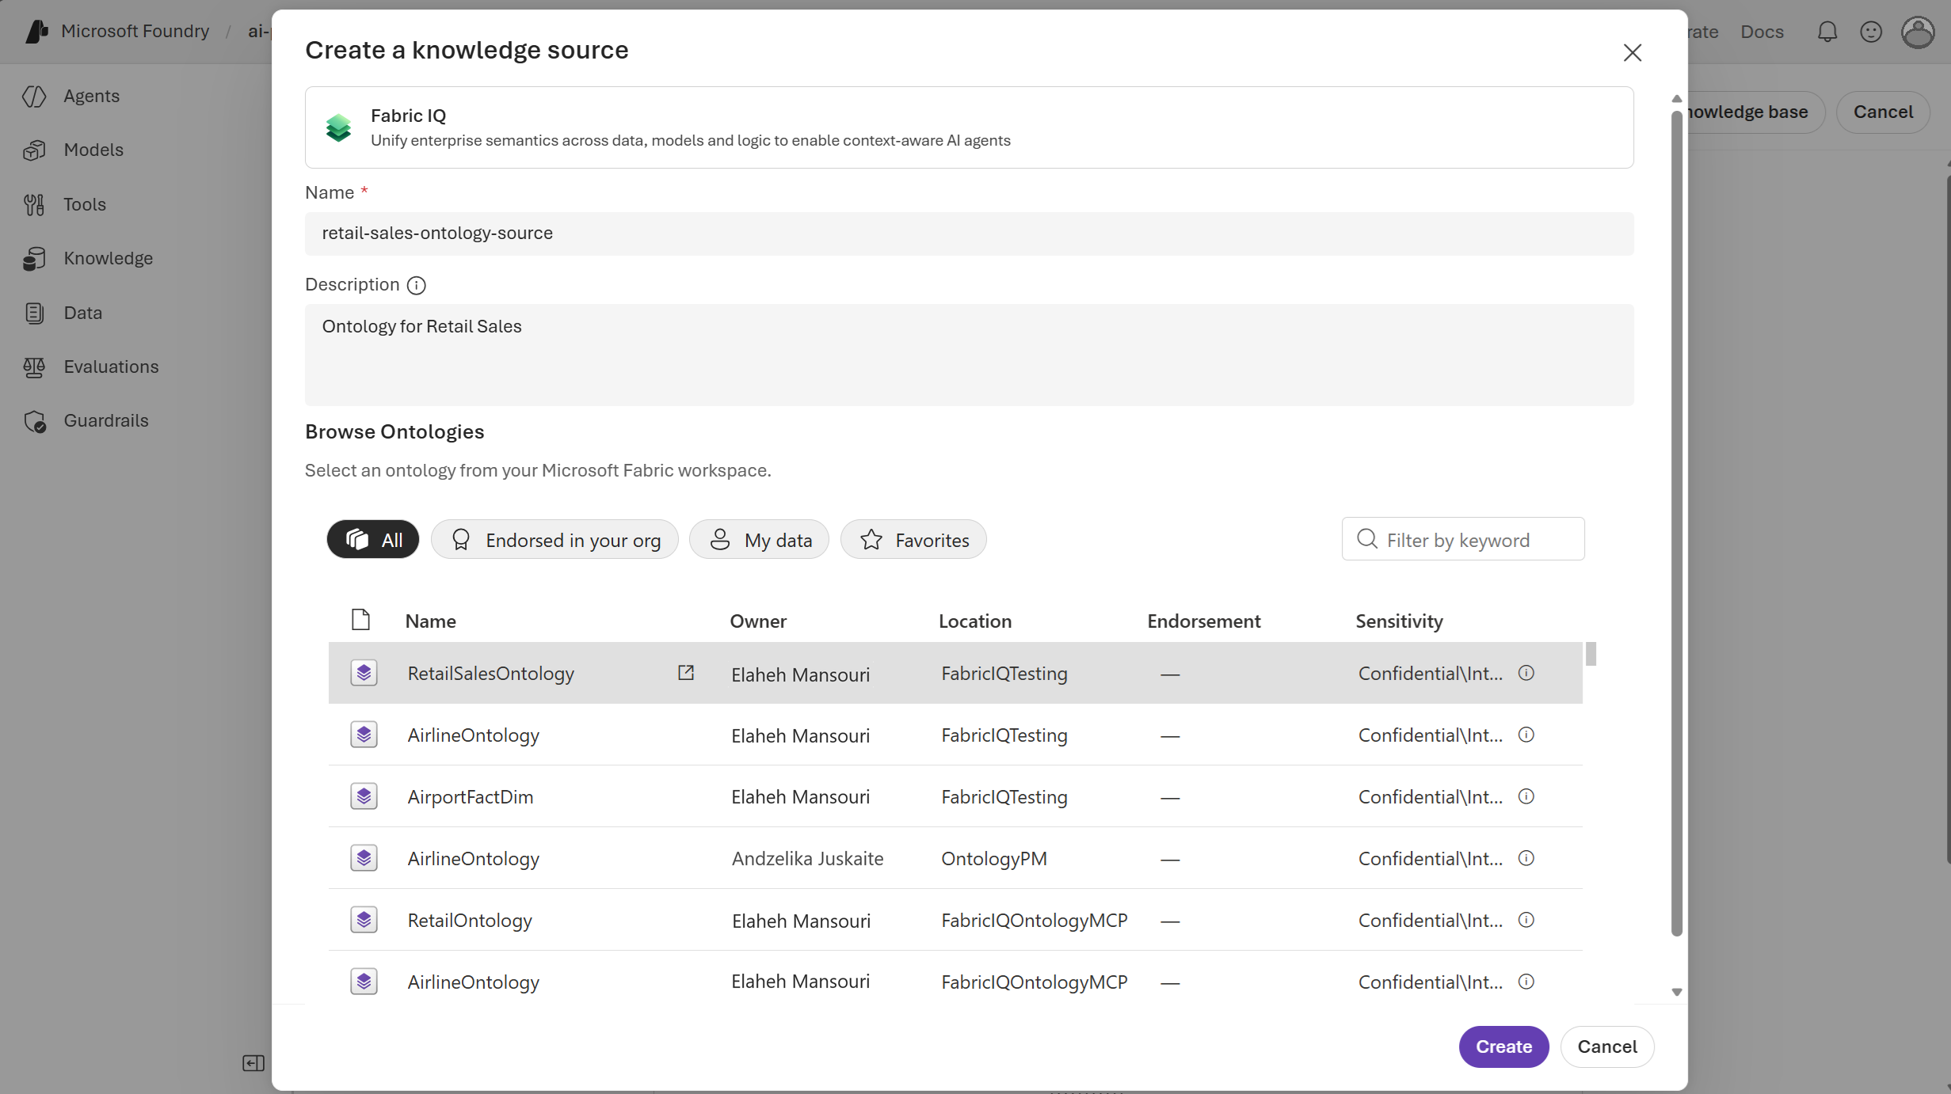This screenshot has height=1094, width=1951.
Task: Click the scroll up arrow of dialog
Action: coord(1676,99)
